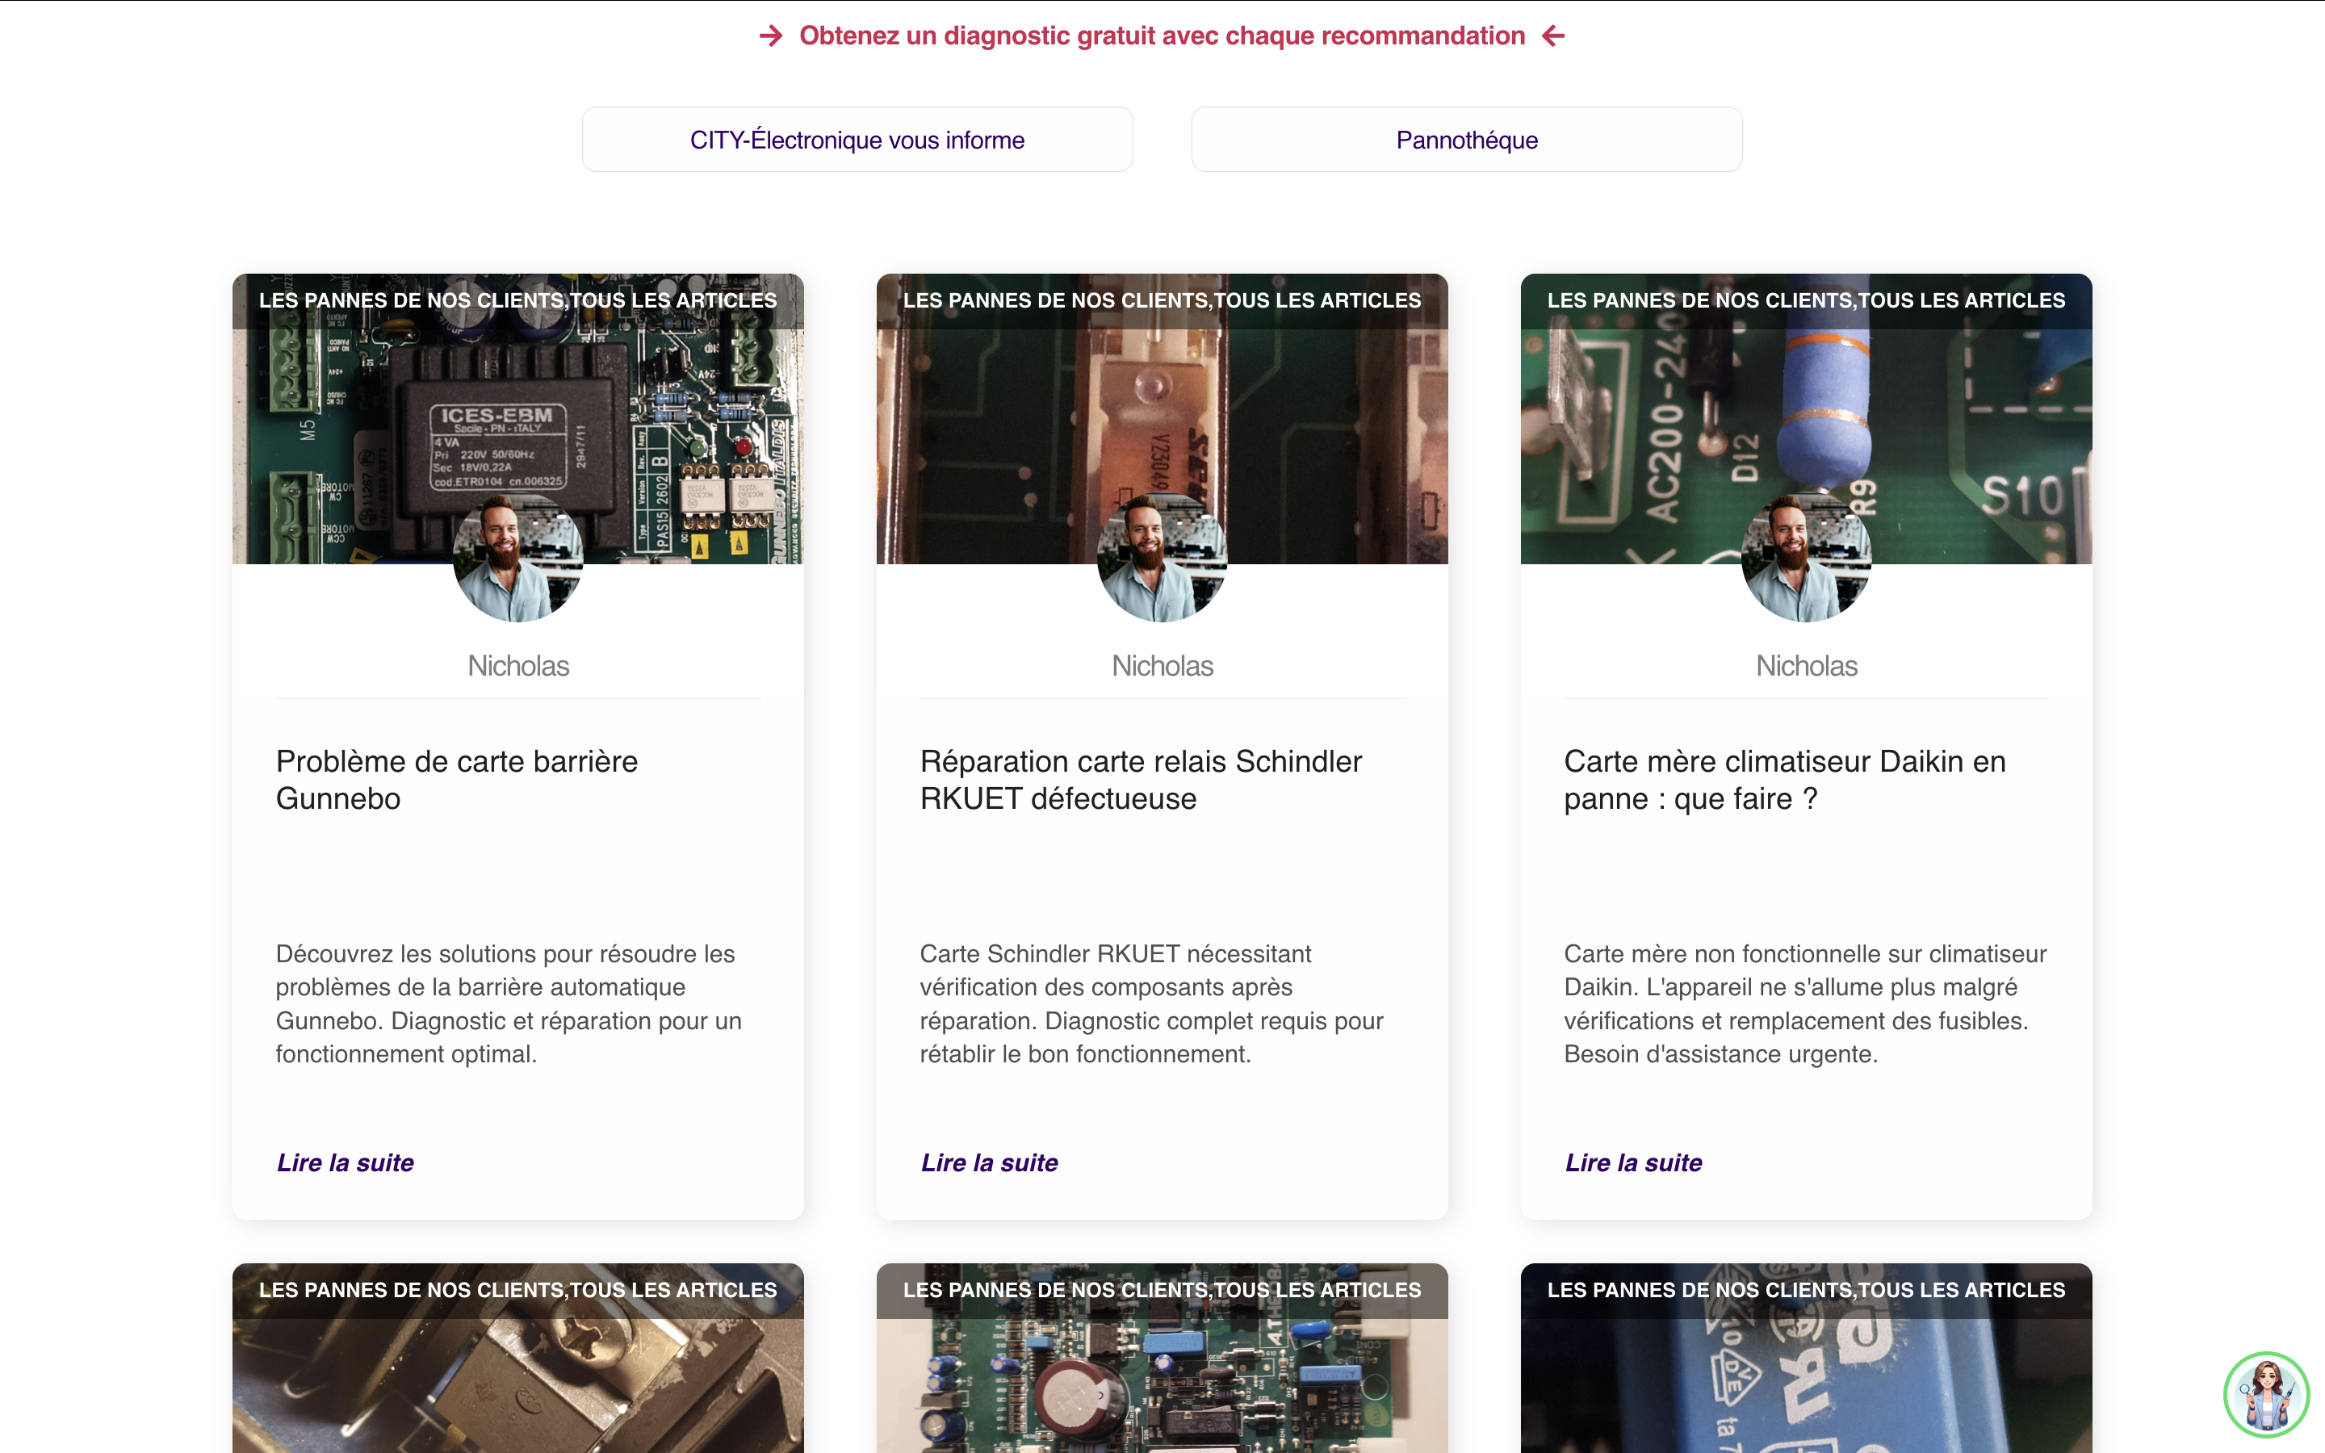Click the right arrow icon before diagnostic banner
This screenshot has height=1453, width=2325.
click(770, 36)
